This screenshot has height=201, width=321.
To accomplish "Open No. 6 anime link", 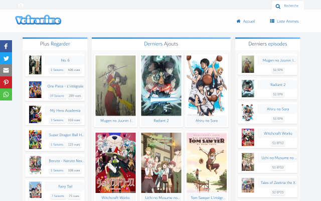I will 65,60.
